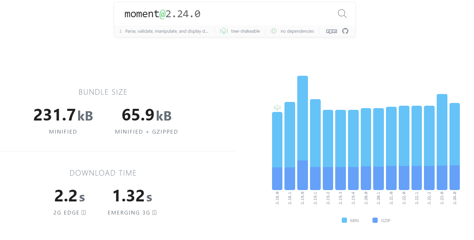The image size is (474, 240).
Task: Select the 2.19.1 version bar
Action: pyautogui.click(x=315, y=145)
